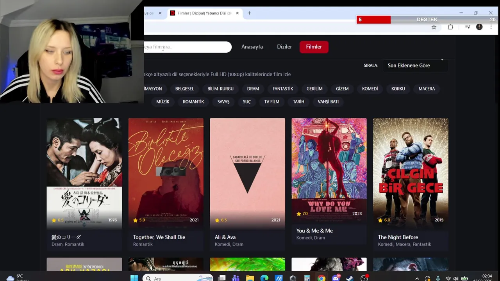Click the Windows taskbar search box
Screen dimensions: 500x281
point(178,278)
